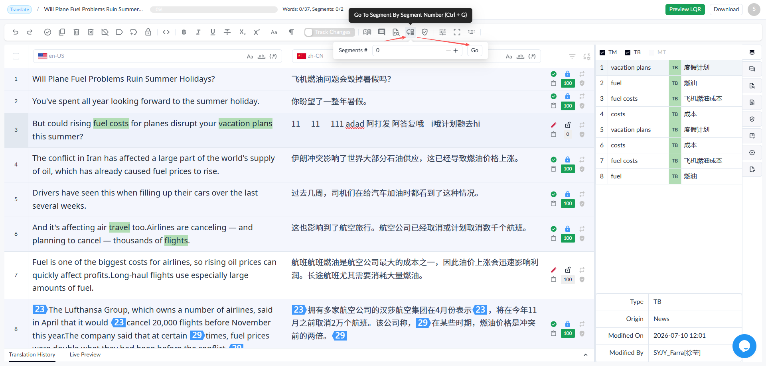This screenshot has height=366, width=766.
Task: Click the copy source to target icon
Action: (x=62, y=32)
